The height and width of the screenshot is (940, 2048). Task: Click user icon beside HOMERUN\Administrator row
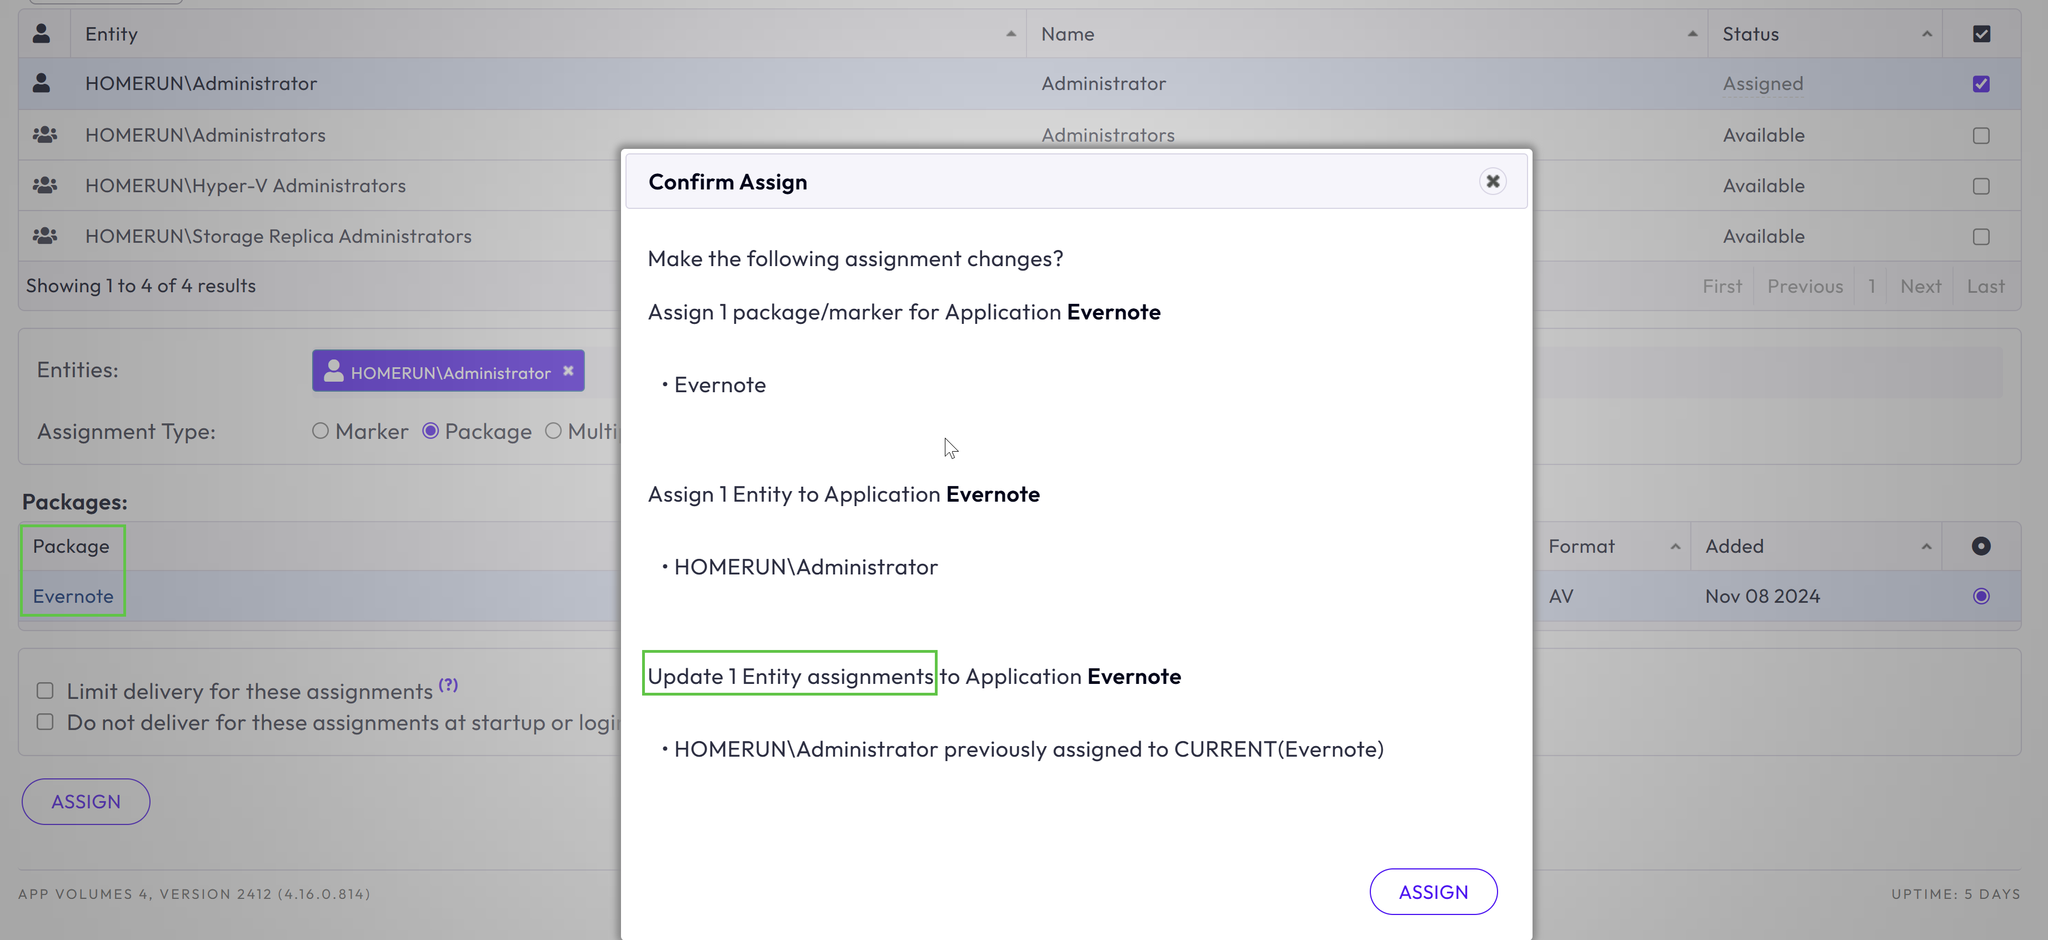41,83
